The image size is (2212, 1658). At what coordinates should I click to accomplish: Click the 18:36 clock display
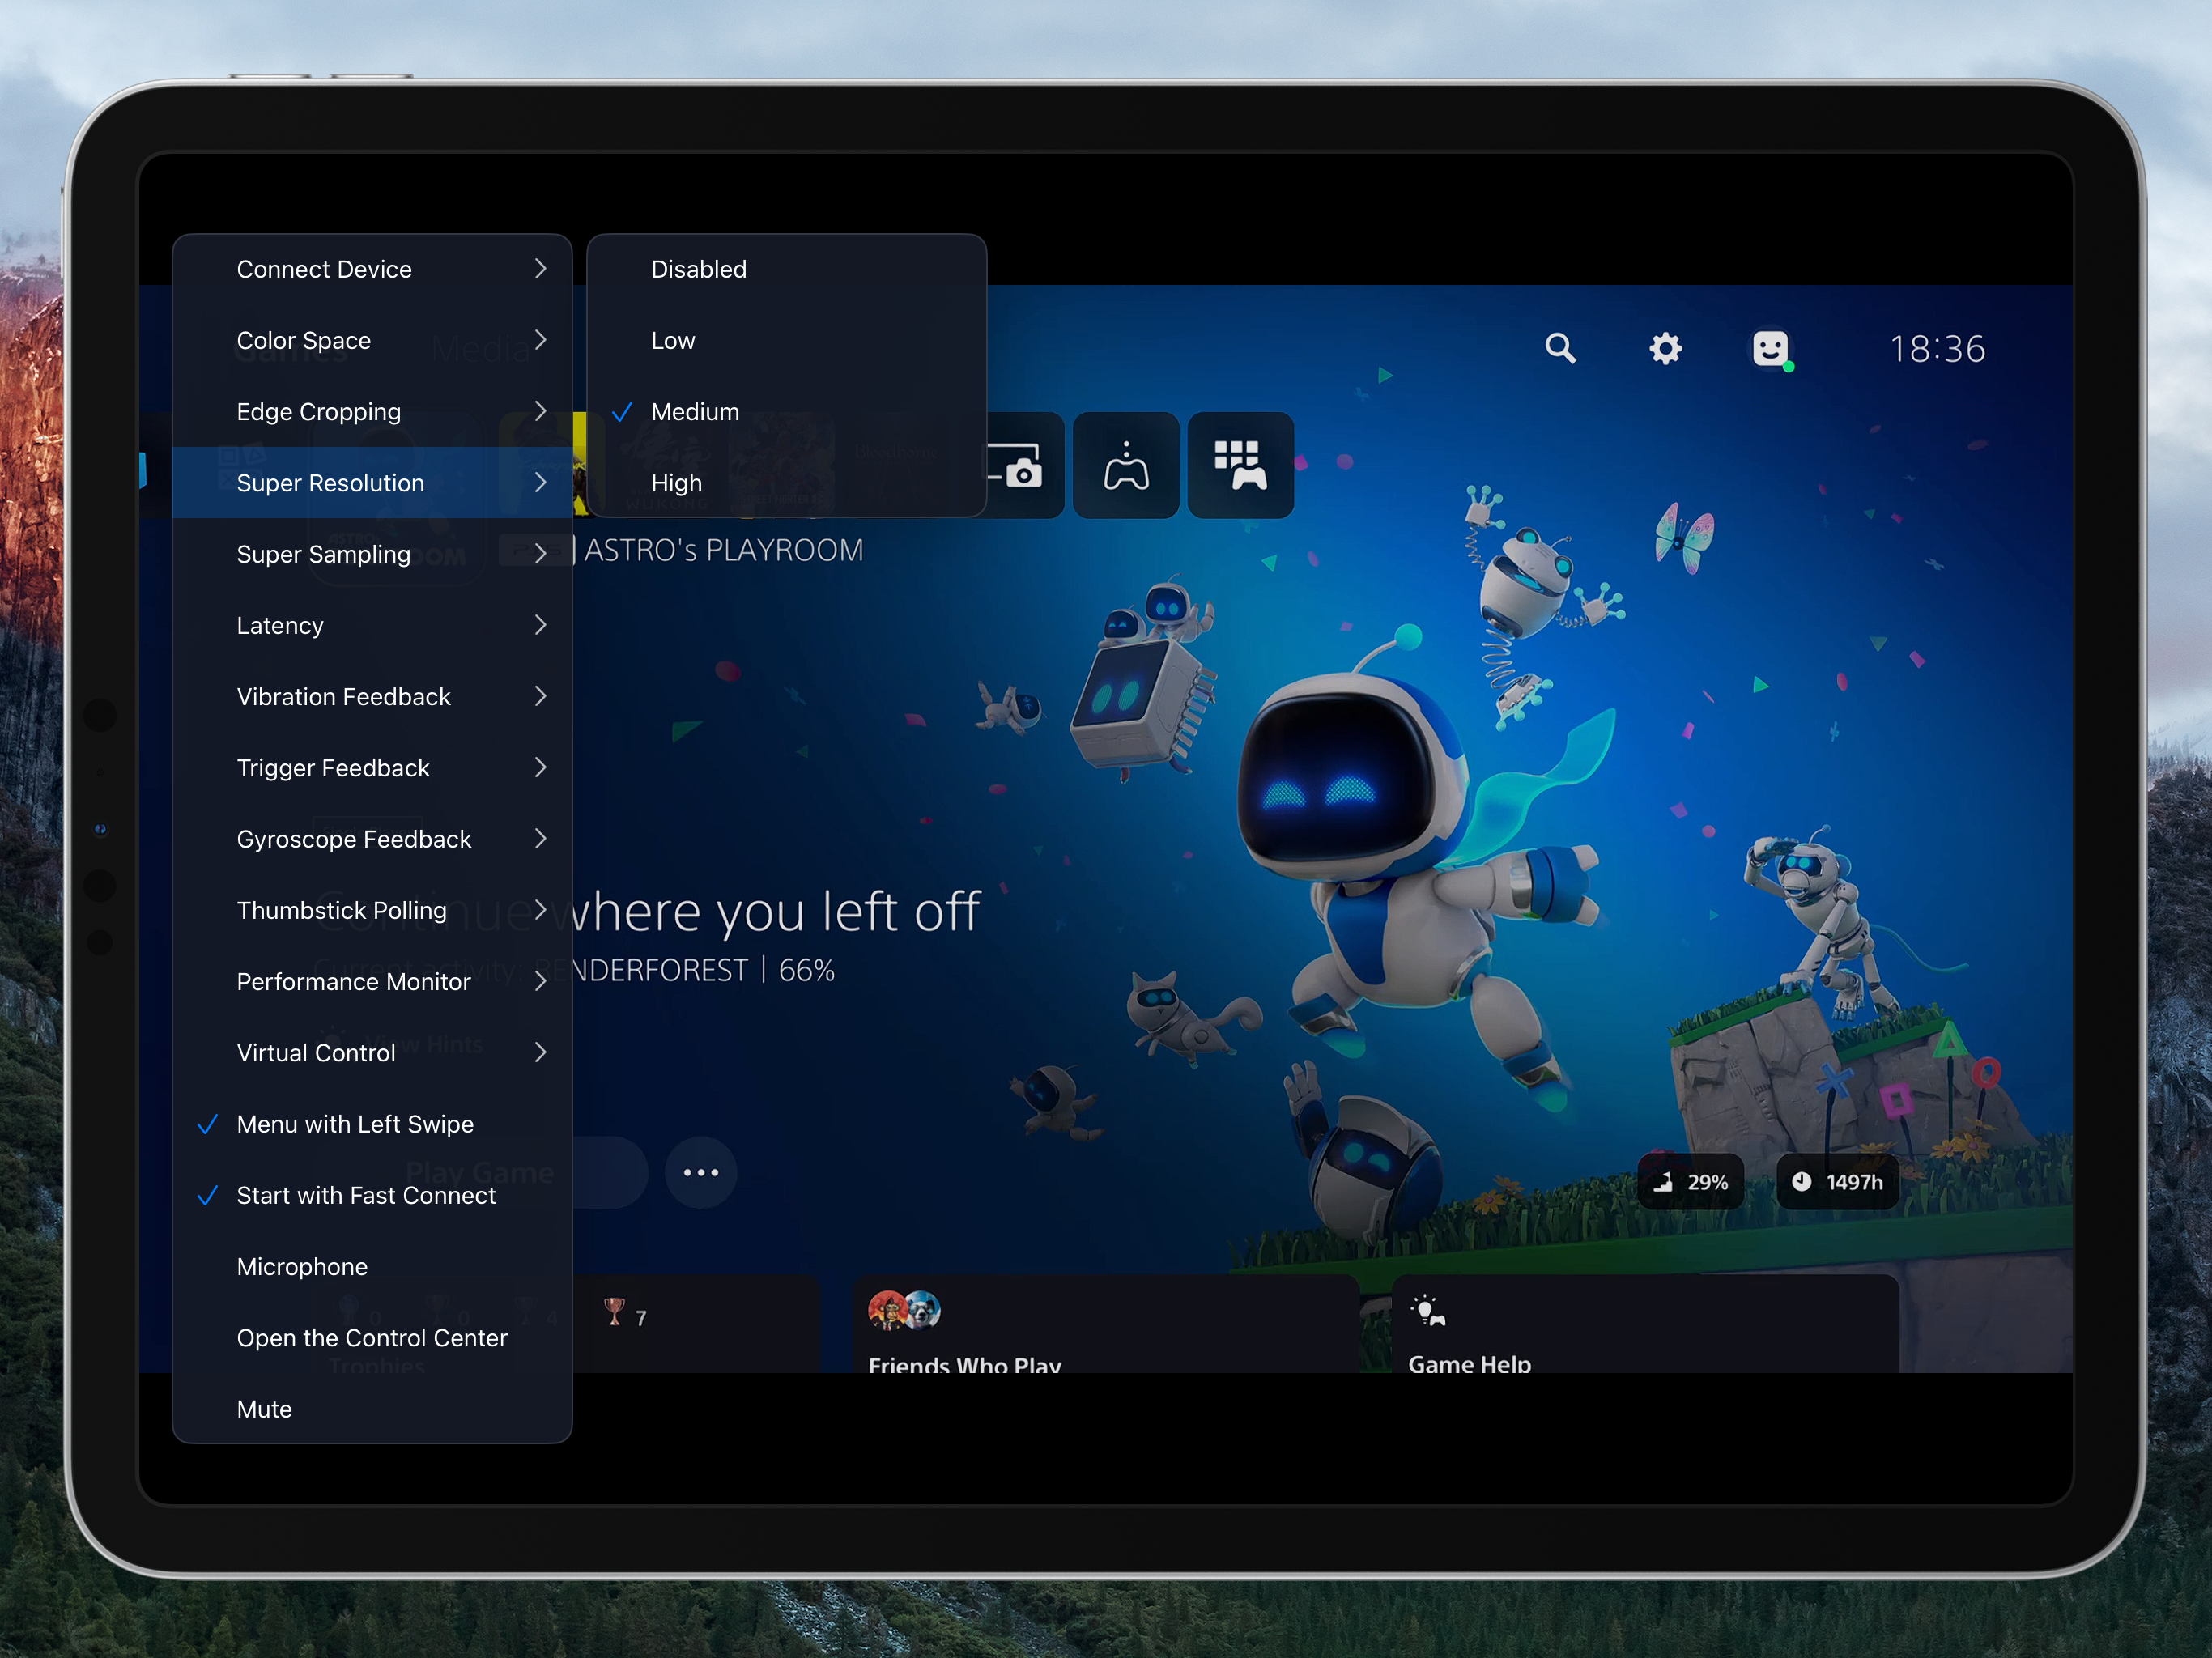(x=1937, y=349)
